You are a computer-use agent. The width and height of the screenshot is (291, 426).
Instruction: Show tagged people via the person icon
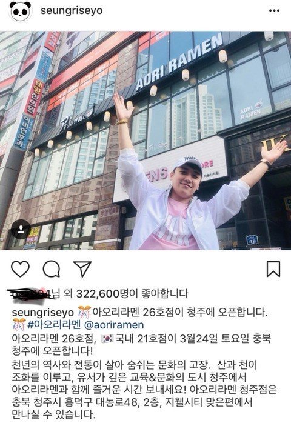click(x=21, y=229)
